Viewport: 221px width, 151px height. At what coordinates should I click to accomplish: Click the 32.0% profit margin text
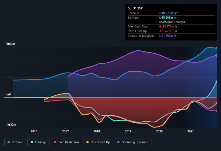[172, 22]
